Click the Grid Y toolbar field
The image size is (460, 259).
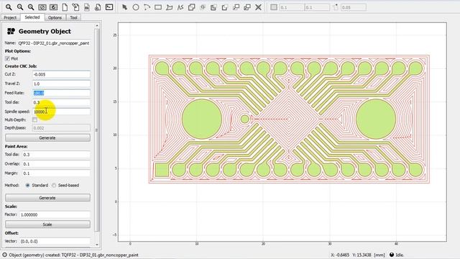[317, 7]
